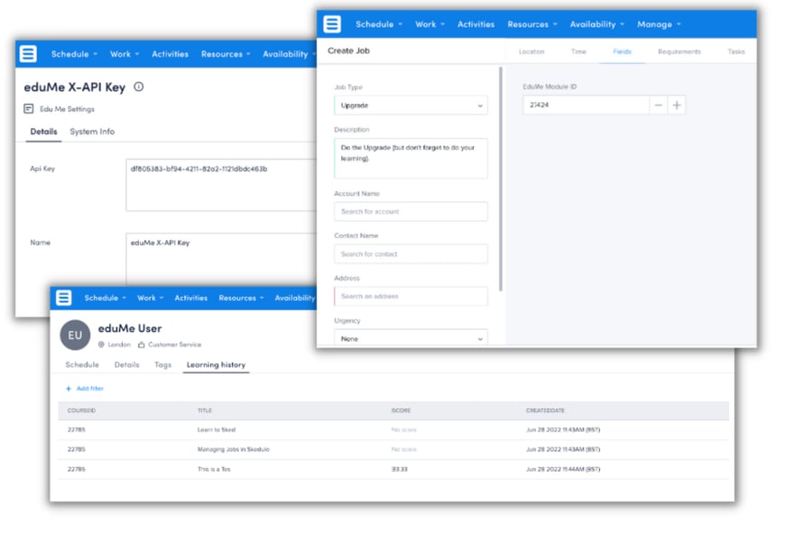Click the EduMe Module ID number field
The width and height of the screenshot is (812, 541).
586,105
